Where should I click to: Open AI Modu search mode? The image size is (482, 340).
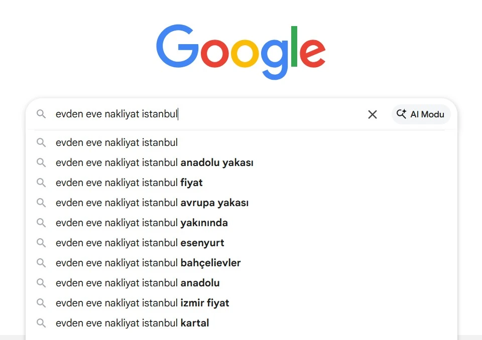tap(421, 114)
